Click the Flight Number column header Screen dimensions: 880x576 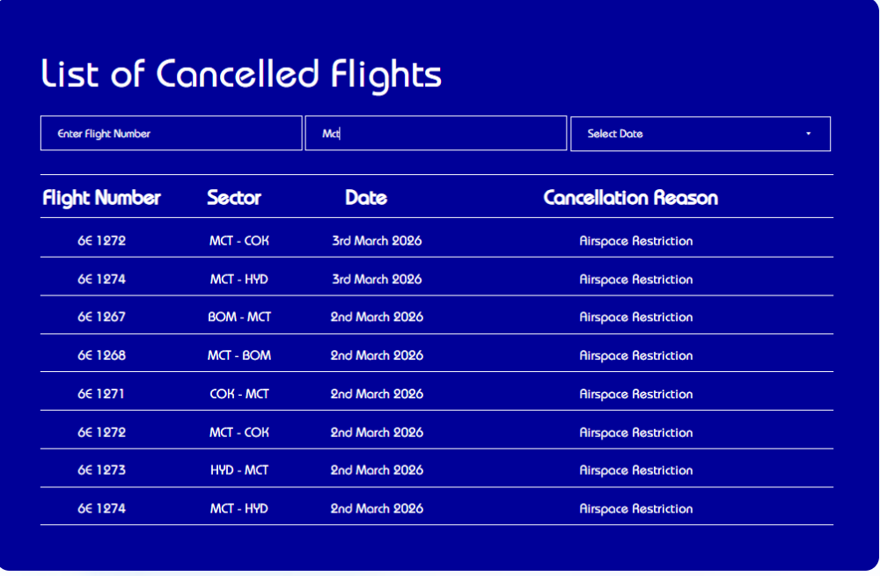click(101, 198)
